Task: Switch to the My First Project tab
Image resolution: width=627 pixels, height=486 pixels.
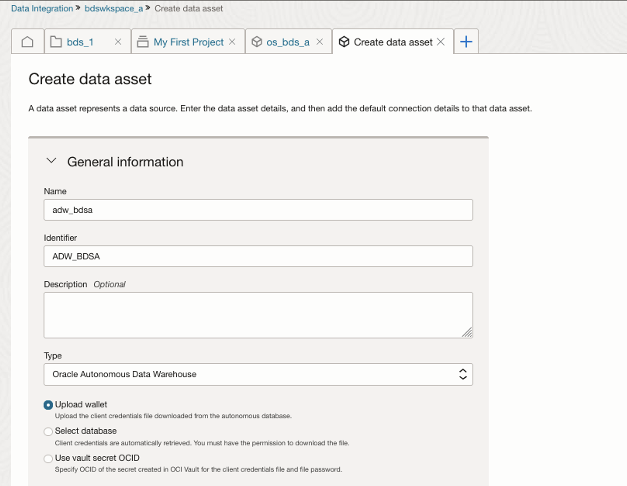Action: 188,42
